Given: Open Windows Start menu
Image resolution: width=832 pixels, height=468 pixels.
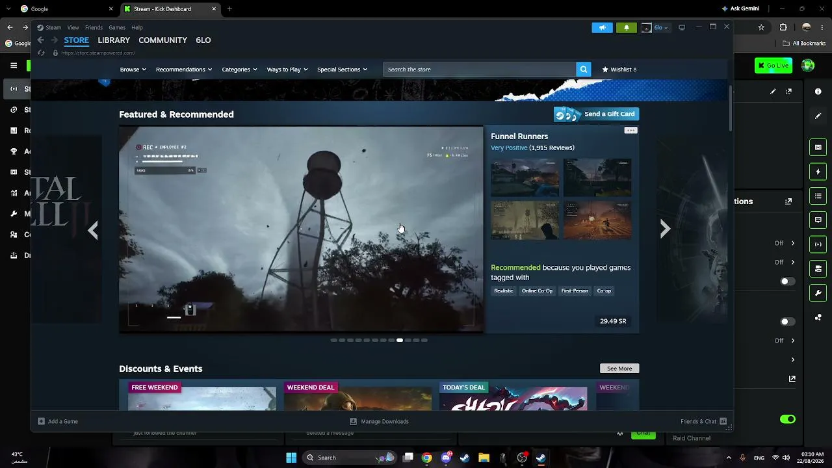Looking at the screenshot, I should click(291, 458).
